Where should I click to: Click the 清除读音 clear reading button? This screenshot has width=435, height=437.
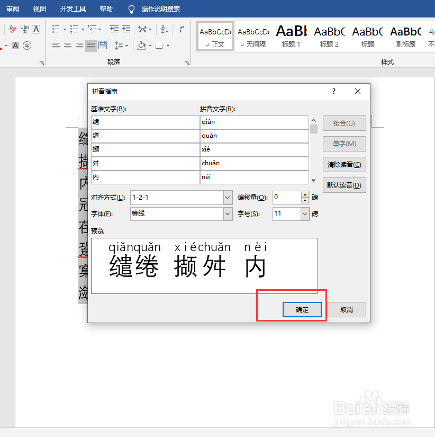[344, 164]
